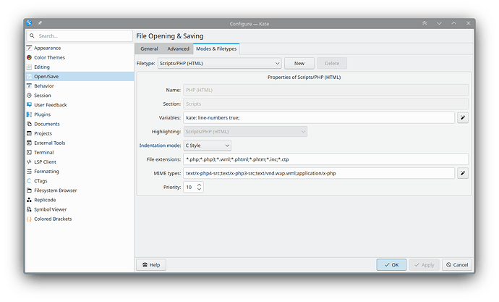Click the Cancel button

point(457,265)
